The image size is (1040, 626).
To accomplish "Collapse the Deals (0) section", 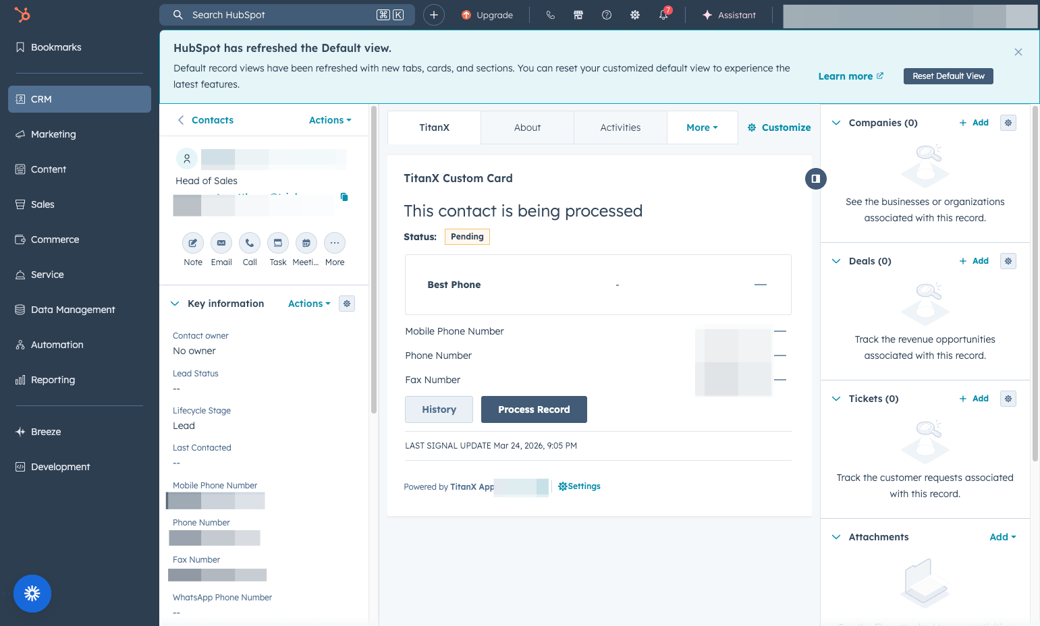I will pyautogui.click(x=836, y=261).
